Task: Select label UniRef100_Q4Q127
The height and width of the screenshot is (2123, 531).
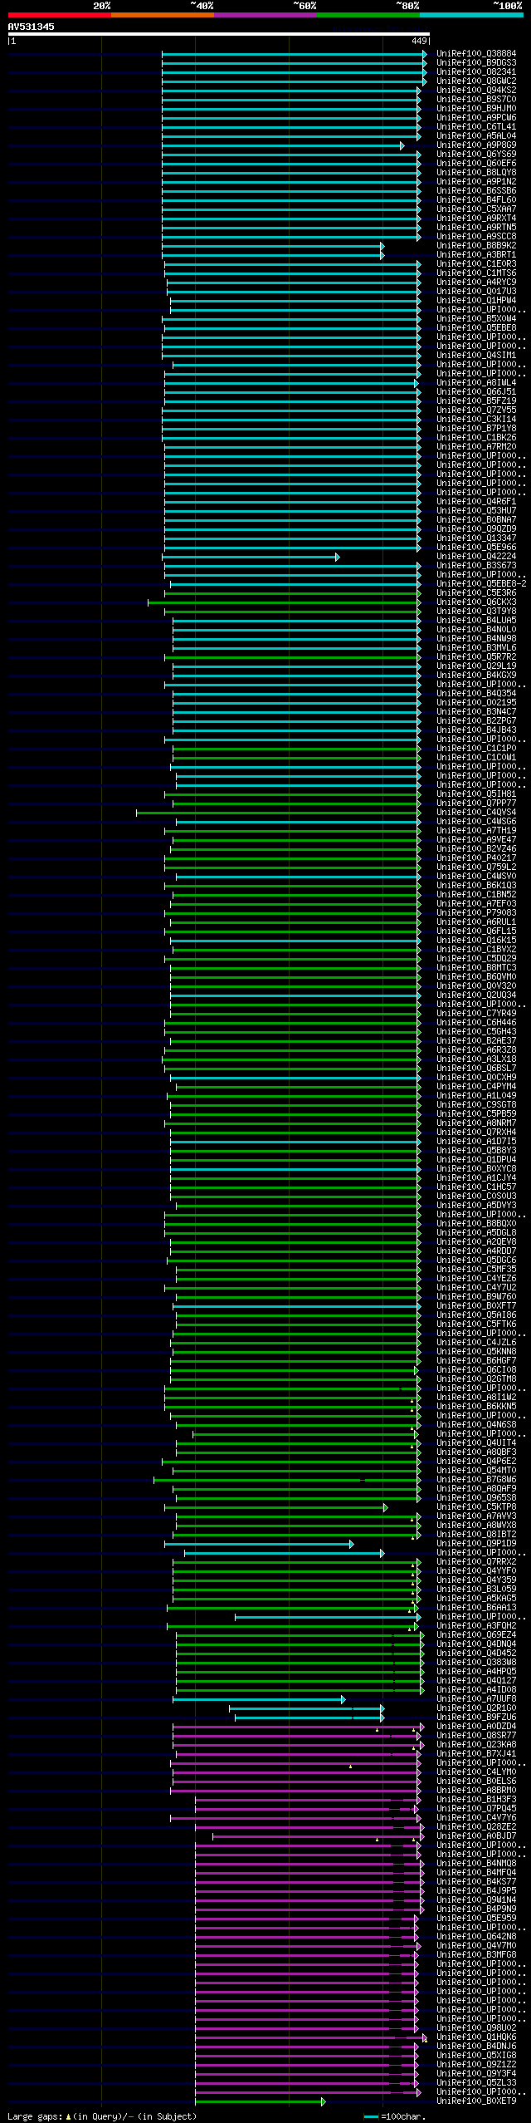Action: click(476, 1681)
